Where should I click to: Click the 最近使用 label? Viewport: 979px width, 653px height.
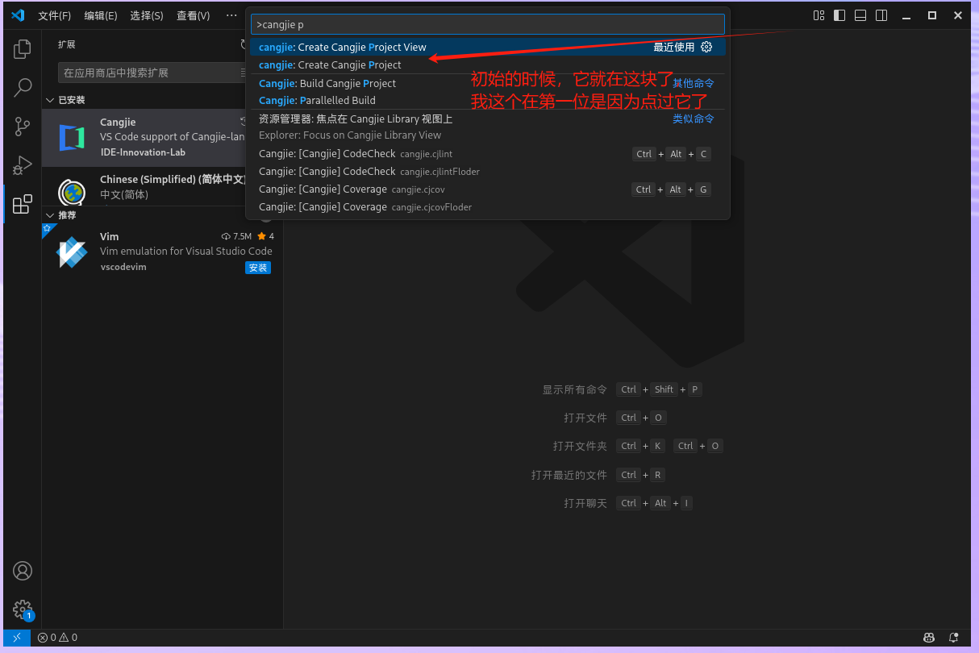673,47
